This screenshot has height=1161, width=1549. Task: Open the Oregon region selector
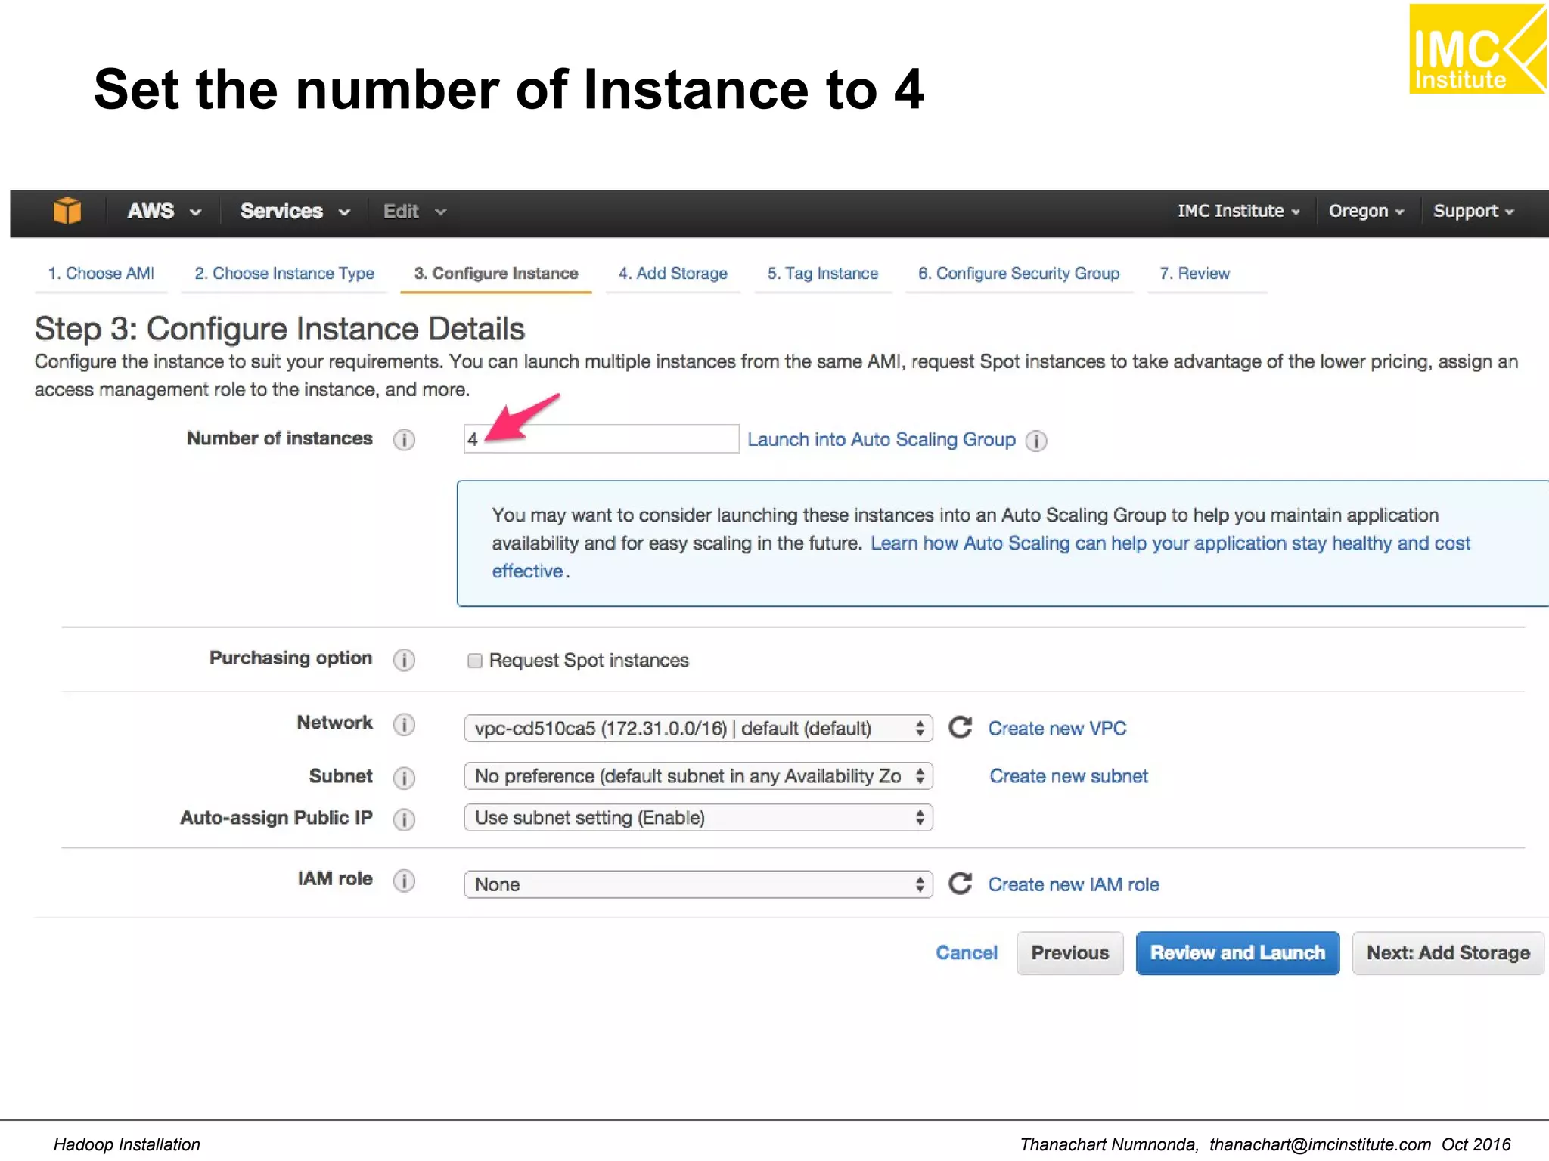pos(1366,211)
